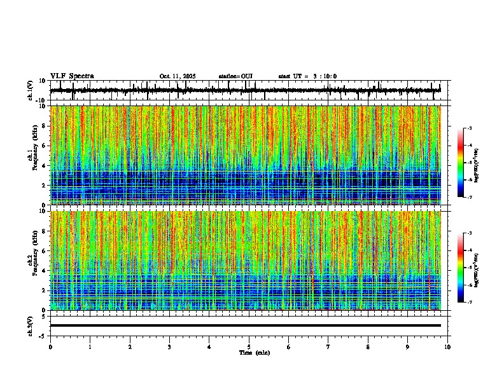This screenshot has width=504, height=389.
Task: Click the "VLF Spectra" plot title
Action: (x=72, y=76)
